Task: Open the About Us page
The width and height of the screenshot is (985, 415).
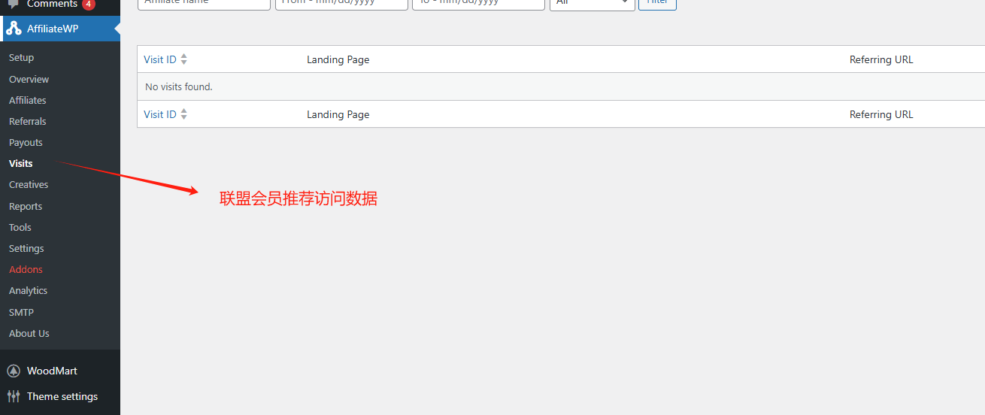Action: pos(29,333)
